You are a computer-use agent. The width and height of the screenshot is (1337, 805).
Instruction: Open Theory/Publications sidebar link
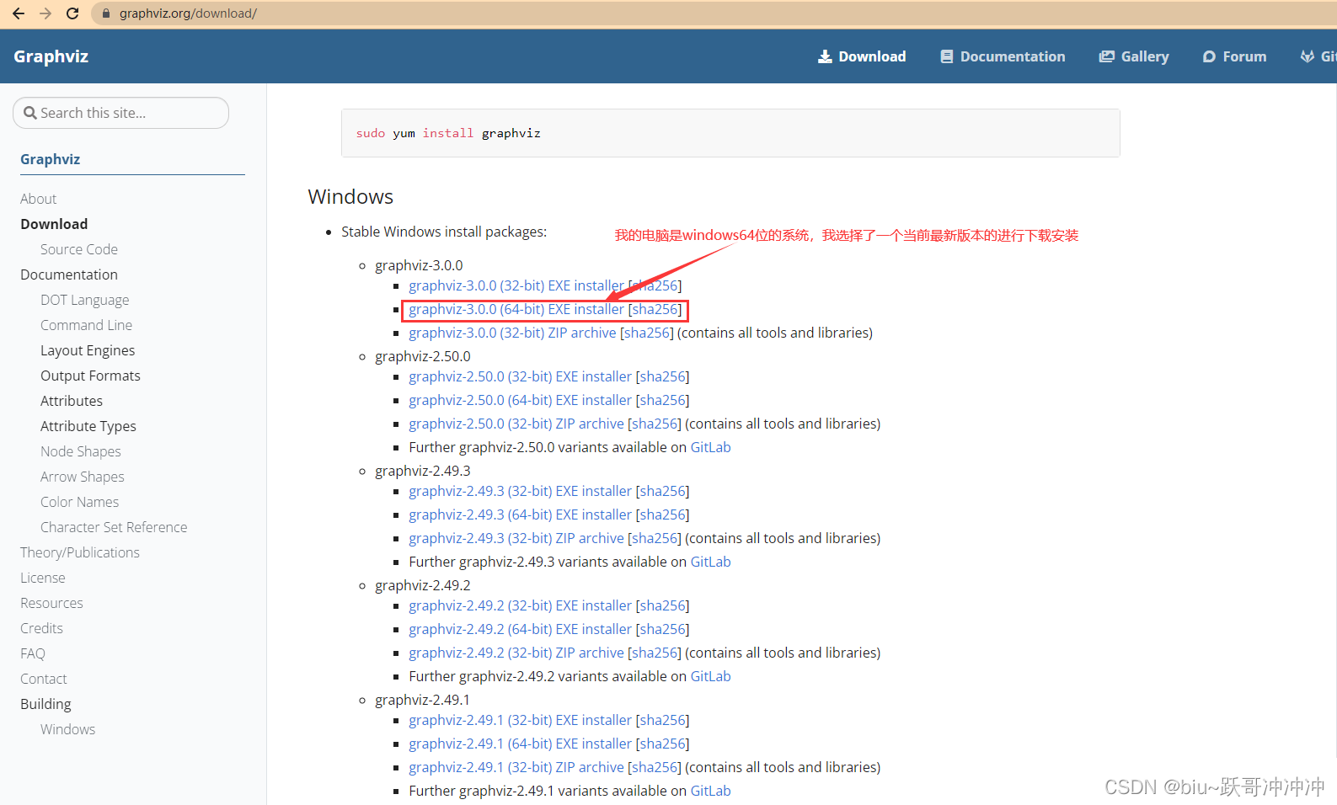coord(80,552)
